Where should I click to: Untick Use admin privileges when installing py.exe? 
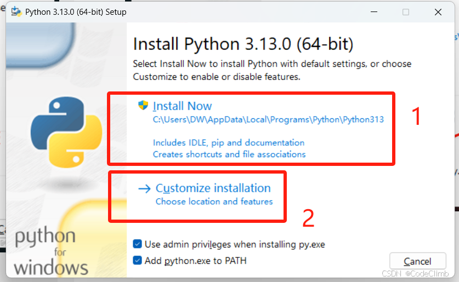point(137,244)
